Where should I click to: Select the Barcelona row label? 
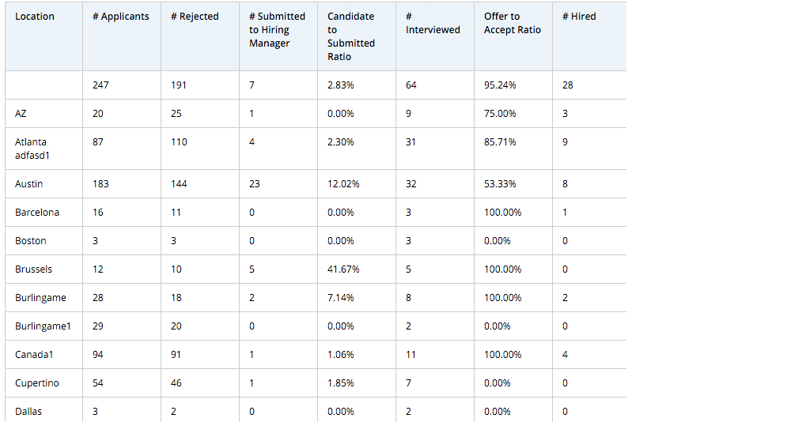pyautogui.click(x=37, y=213)
